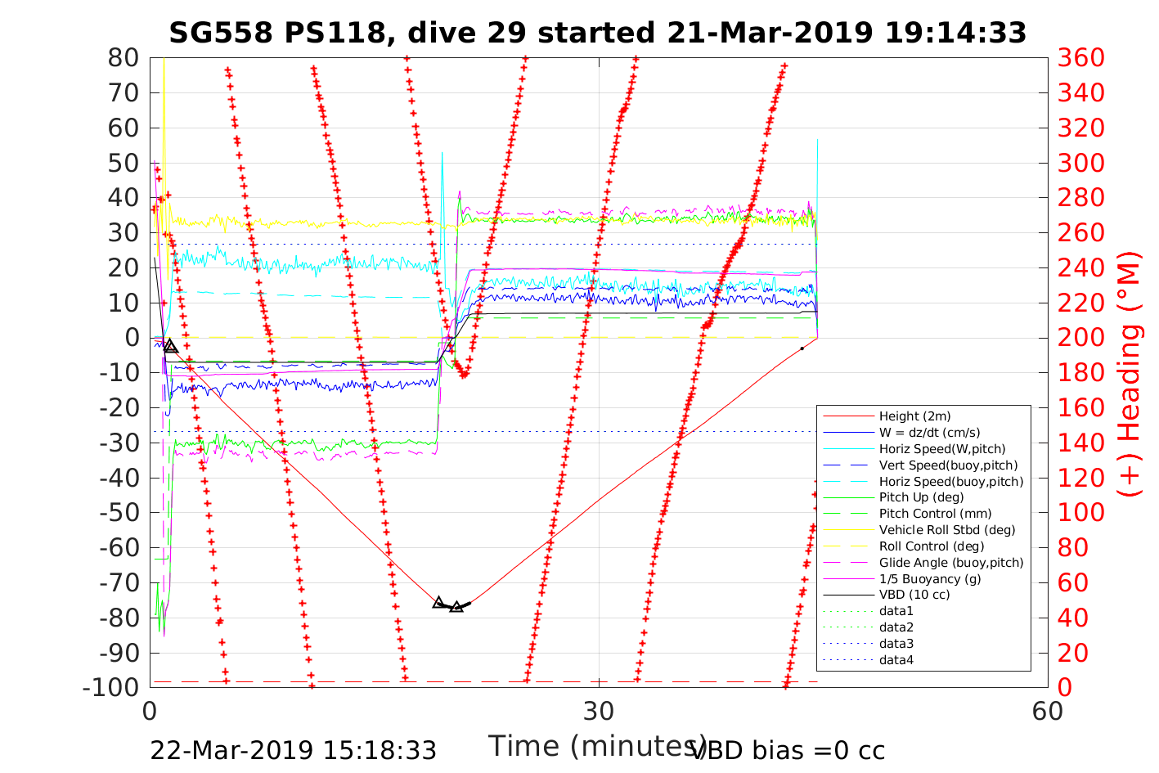The width and height of the screenshot is (1159, 773).
Task: Click the red '240' heading tick label
Action: tap(1081, 267)
